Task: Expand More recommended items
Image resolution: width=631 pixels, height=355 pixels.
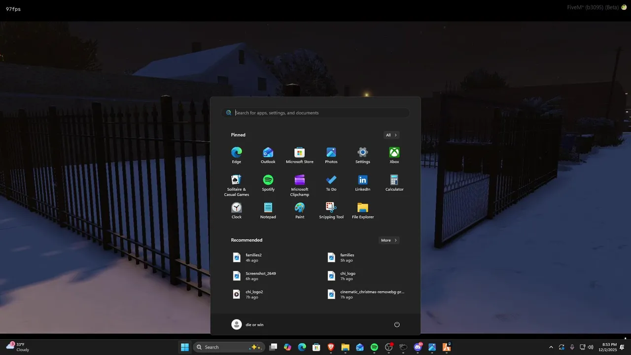Action: 389,240
